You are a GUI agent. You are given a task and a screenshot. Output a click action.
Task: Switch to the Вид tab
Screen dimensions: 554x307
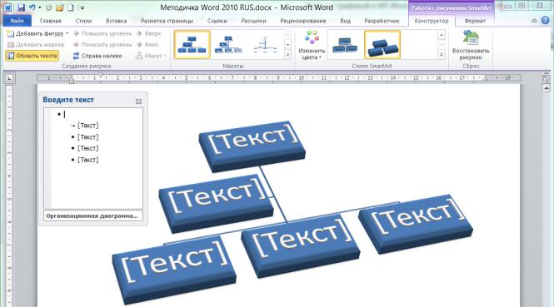345,21
